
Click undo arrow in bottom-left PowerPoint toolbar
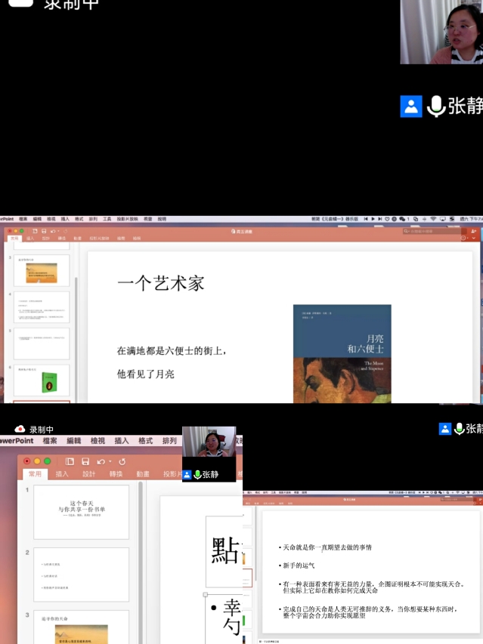(x=101, y=461)
